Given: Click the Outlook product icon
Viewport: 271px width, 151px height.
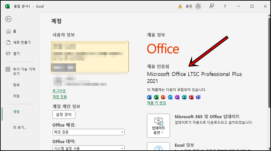Looking at the screenshot, I should 170,97.
